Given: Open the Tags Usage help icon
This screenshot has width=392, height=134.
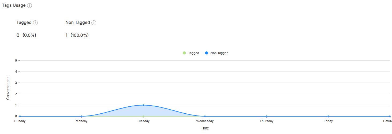Looking at the screenshot, I should click(29, 6).
